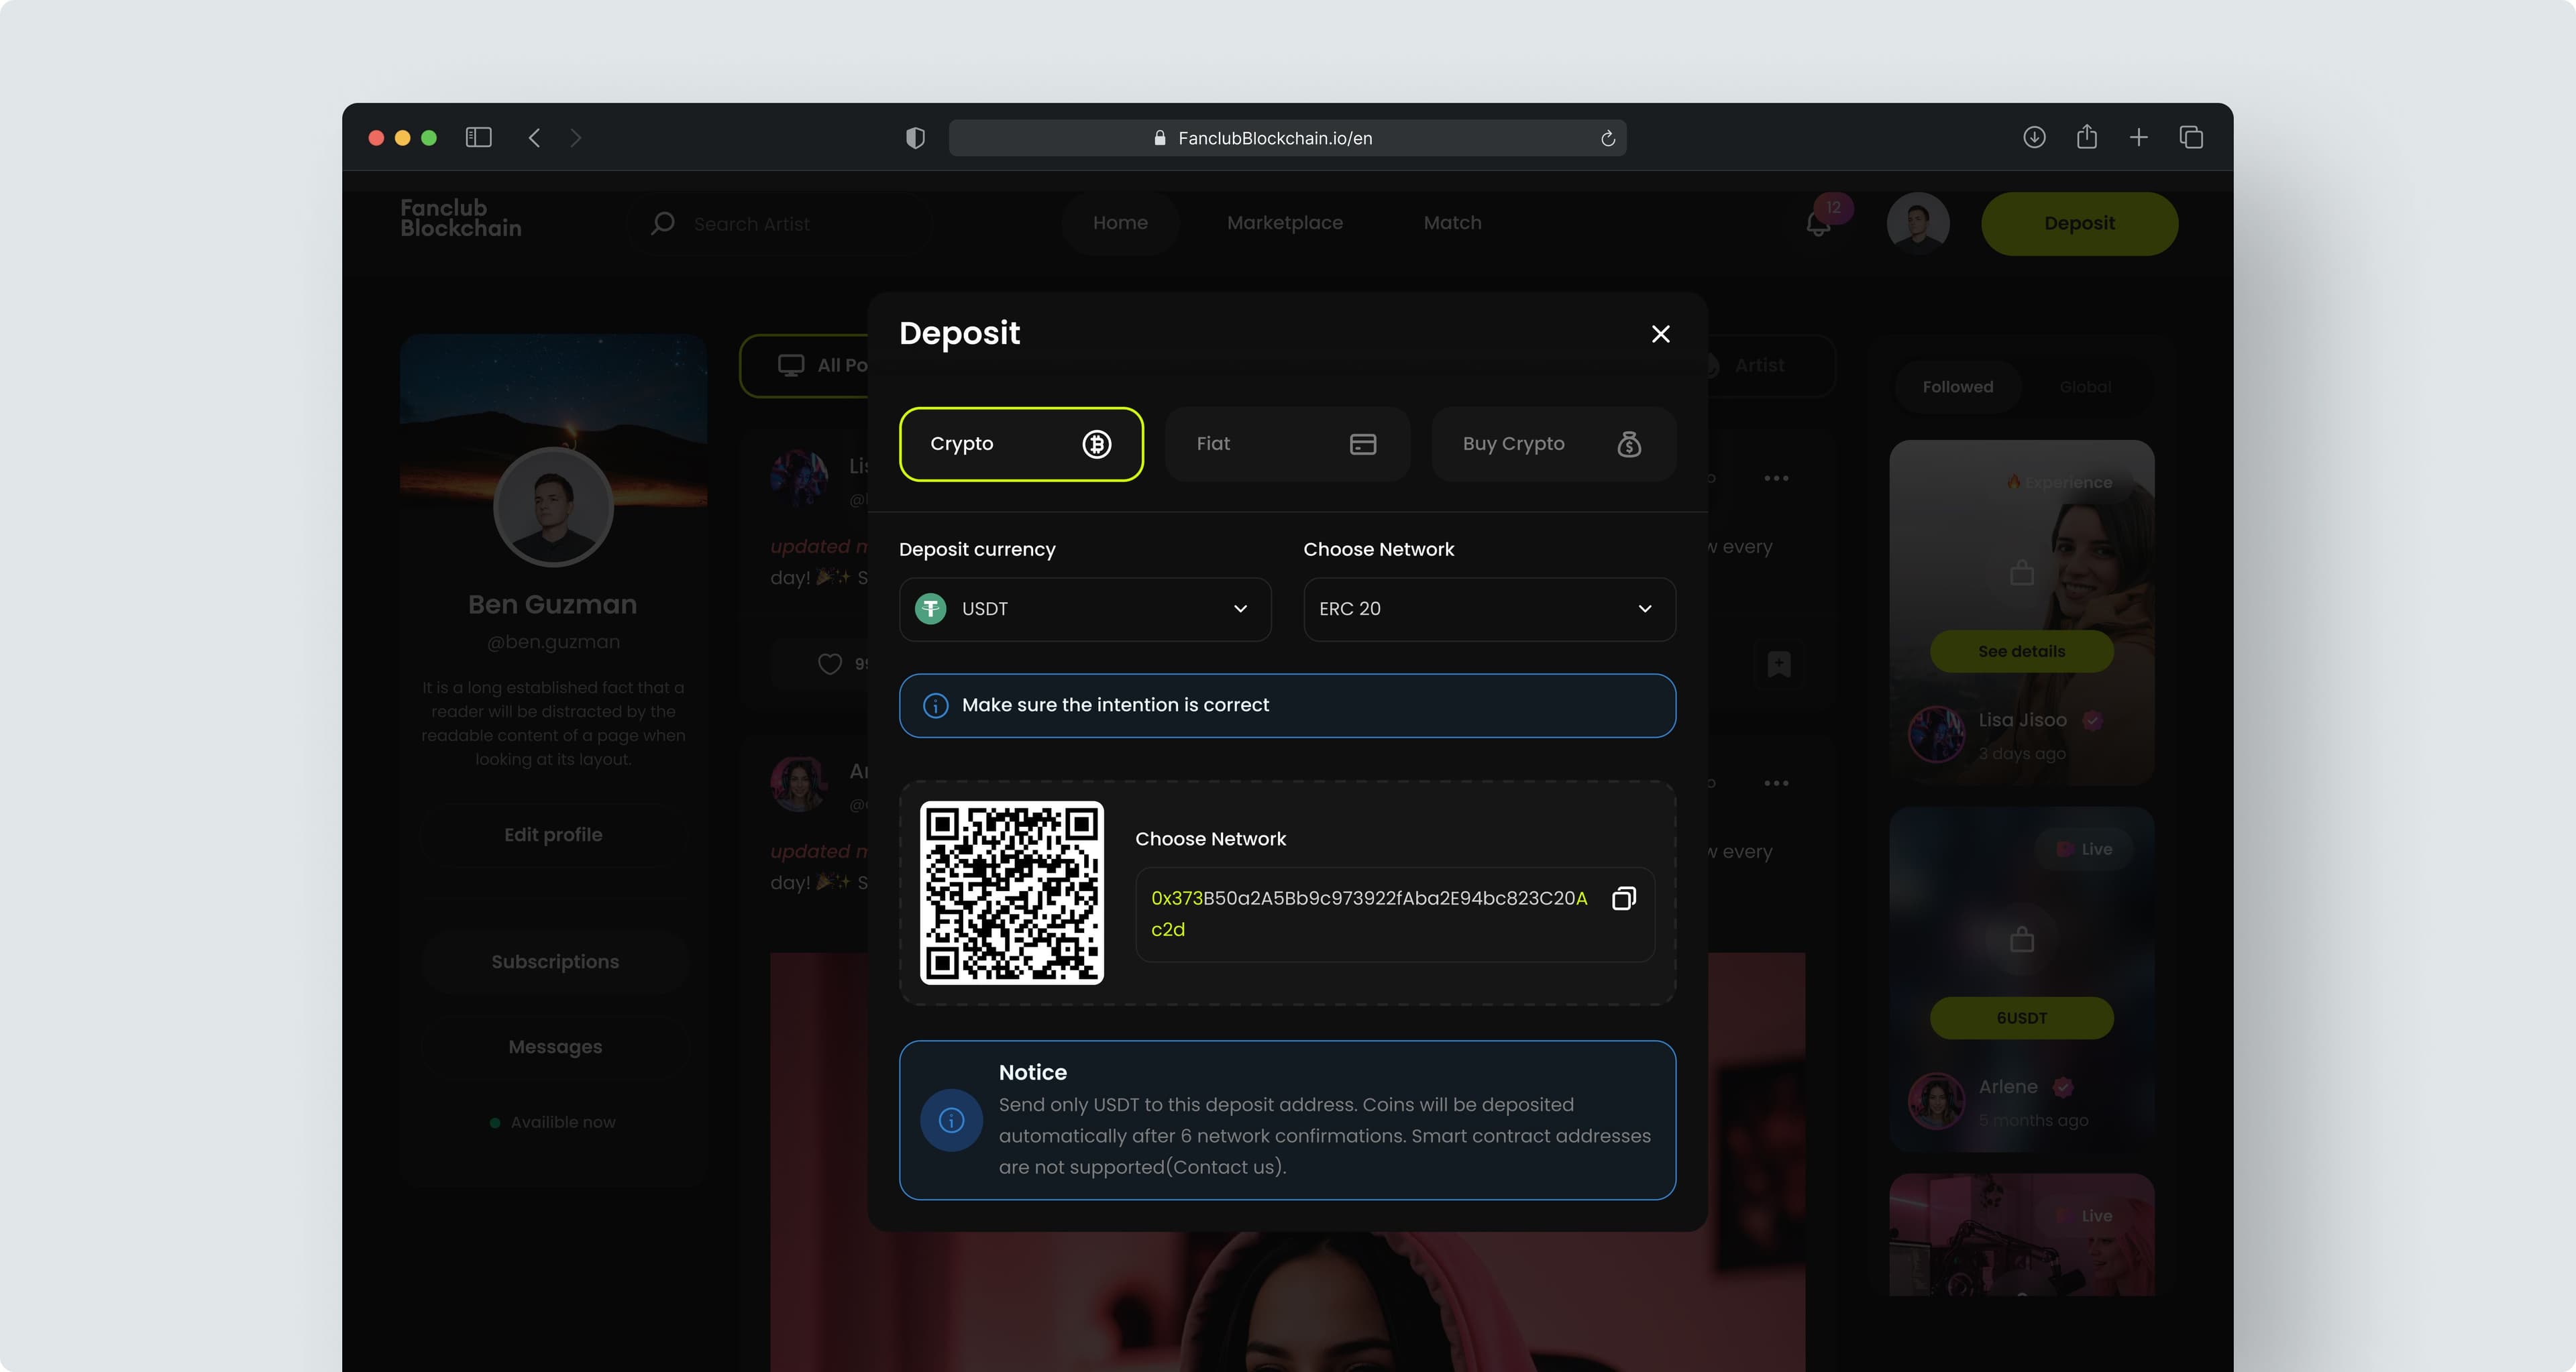Copy the deposit wallet address

point(1623,899)
